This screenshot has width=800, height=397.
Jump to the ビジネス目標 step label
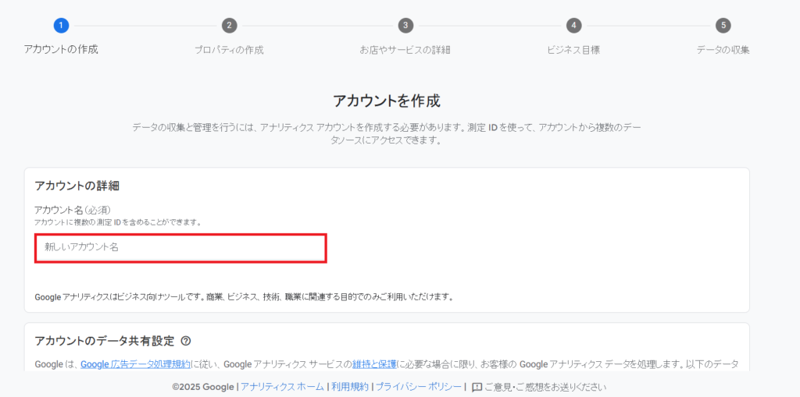[x=573, y=50]
